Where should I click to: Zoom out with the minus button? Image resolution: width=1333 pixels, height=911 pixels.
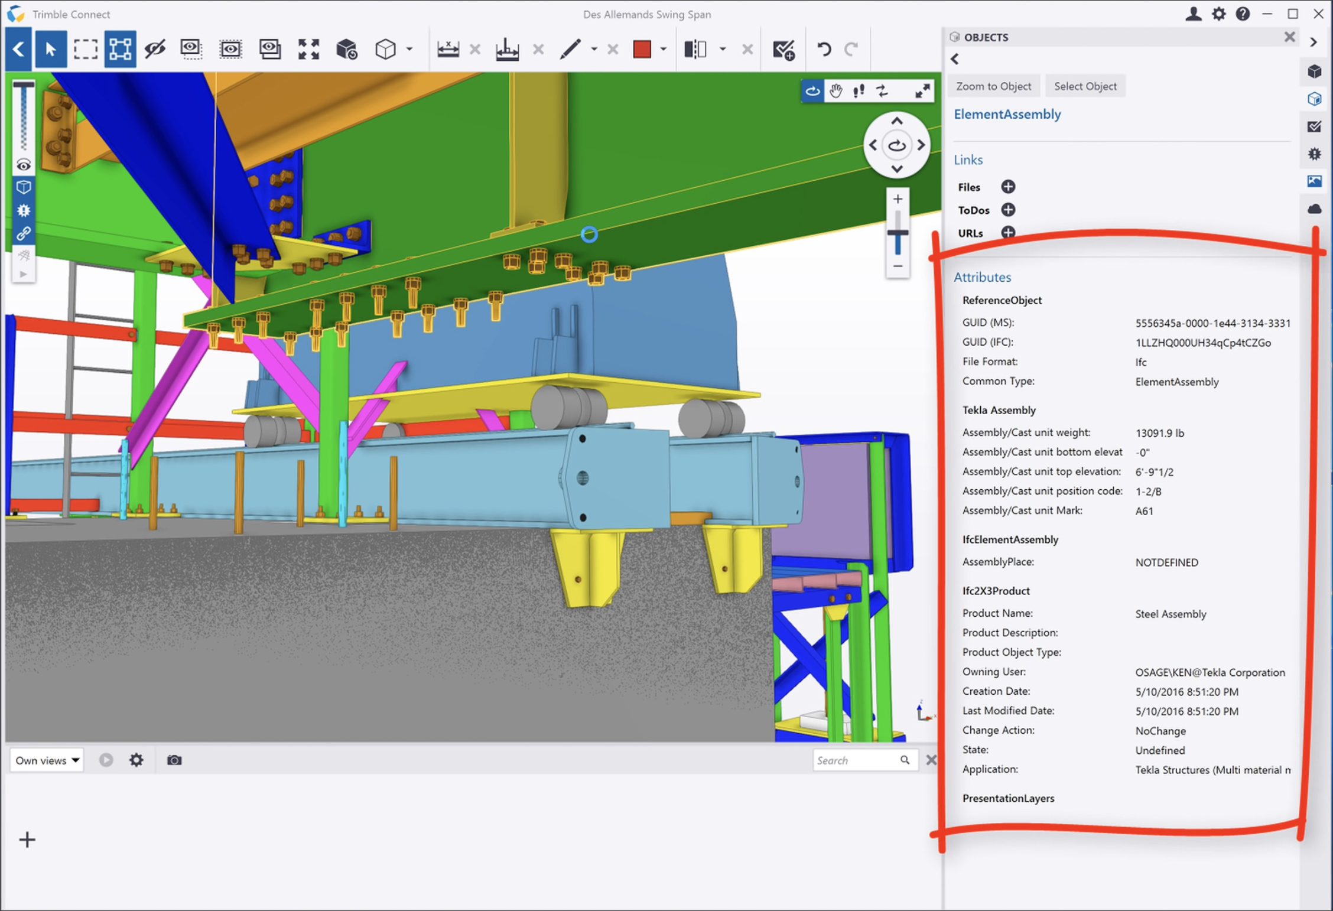click(x=898, y=266)
